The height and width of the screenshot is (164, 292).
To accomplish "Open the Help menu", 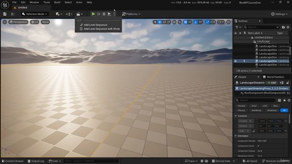I will click(89, 2).
